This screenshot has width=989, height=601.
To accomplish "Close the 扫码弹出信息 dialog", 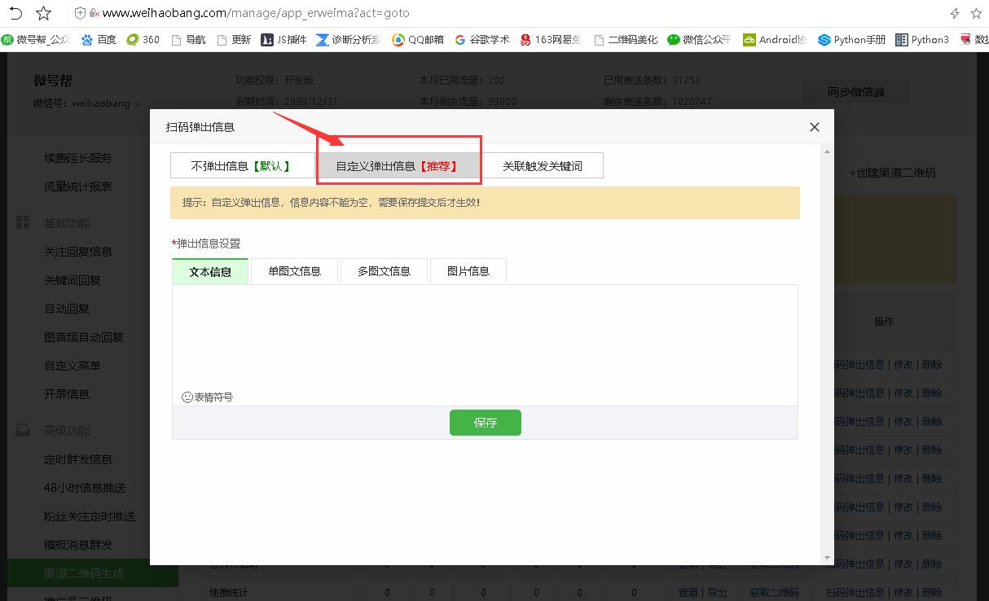I will (x=814, y=127).
